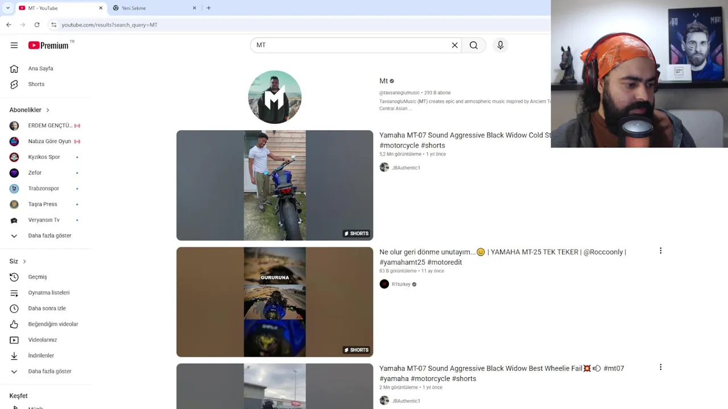728x409 pixels.
Task: Open the Best Wheelie Fail thumbnail
Action: tap(275, 386)
